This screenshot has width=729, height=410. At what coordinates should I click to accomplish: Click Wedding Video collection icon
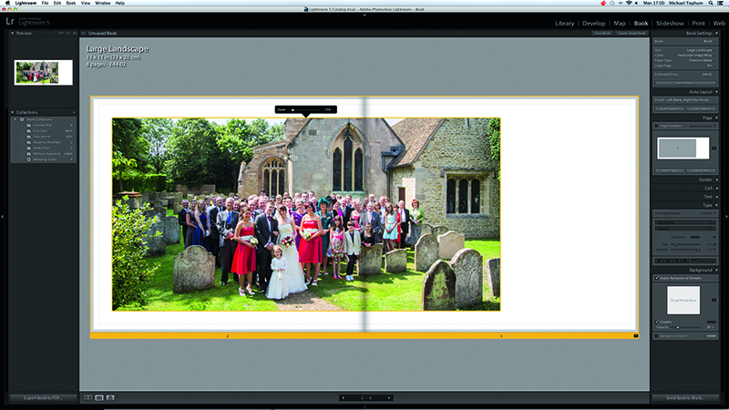pyautogui.click(x=29, y=159)
